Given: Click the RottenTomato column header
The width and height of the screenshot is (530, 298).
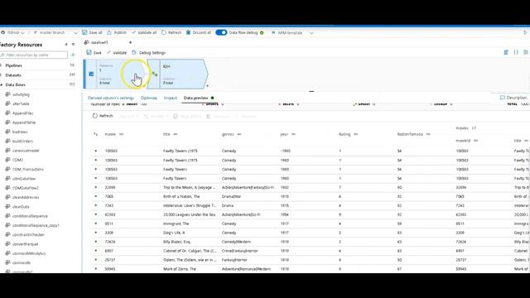Looking at the screenshot, I should tap(410, 134).
